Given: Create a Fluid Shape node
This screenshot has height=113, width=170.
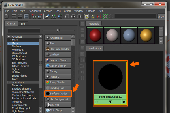Looking at the screenshot, I should pos(58,110).
